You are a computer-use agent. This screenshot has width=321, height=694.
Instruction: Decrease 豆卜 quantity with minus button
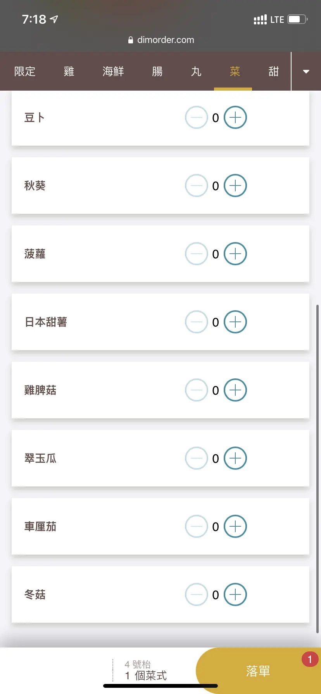tap(197, 117)
